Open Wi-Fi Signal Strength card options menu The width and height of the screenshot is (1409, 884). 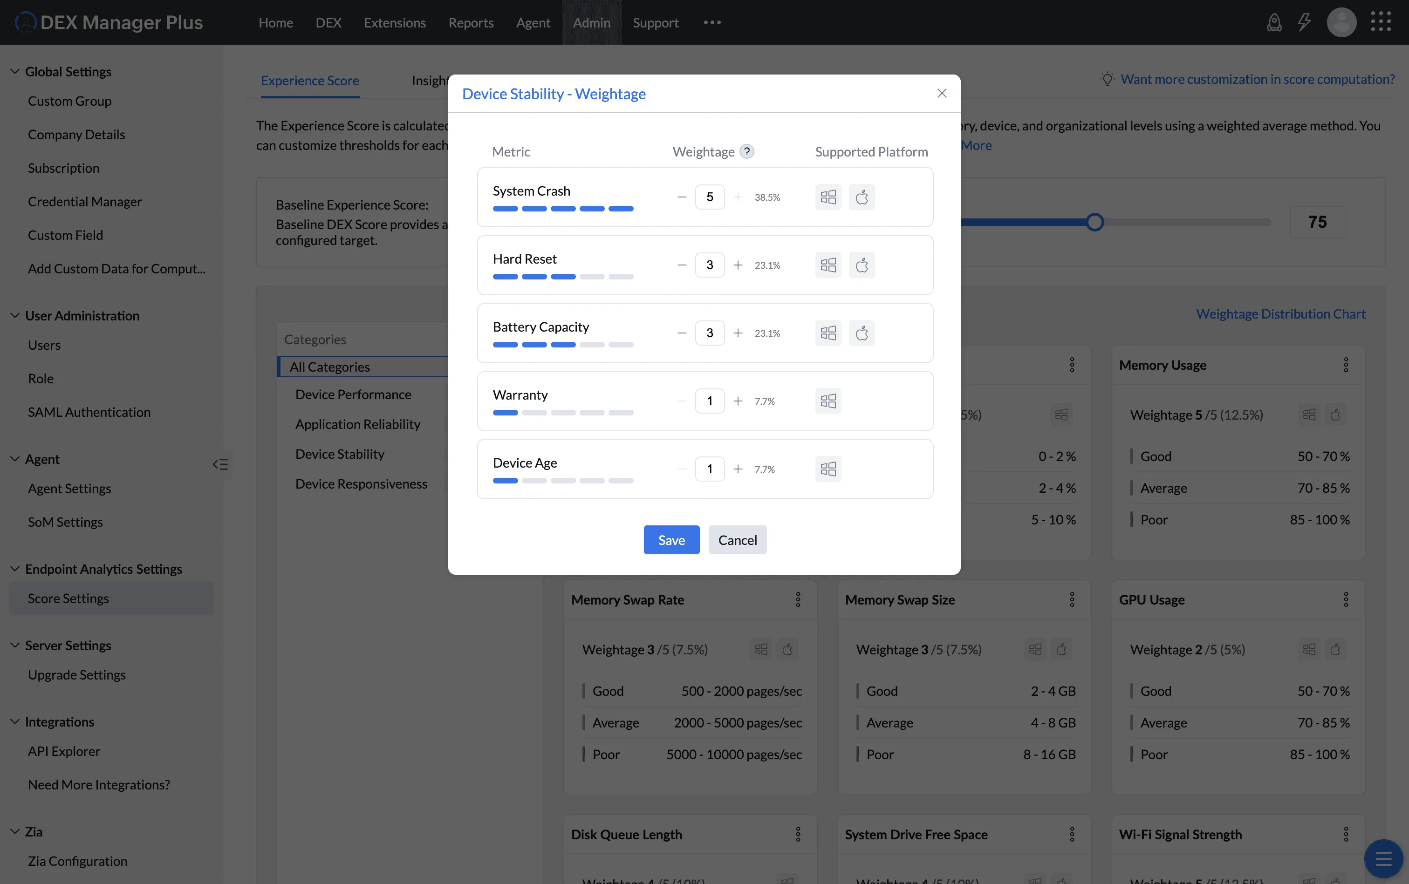(x=1346, y=834)
